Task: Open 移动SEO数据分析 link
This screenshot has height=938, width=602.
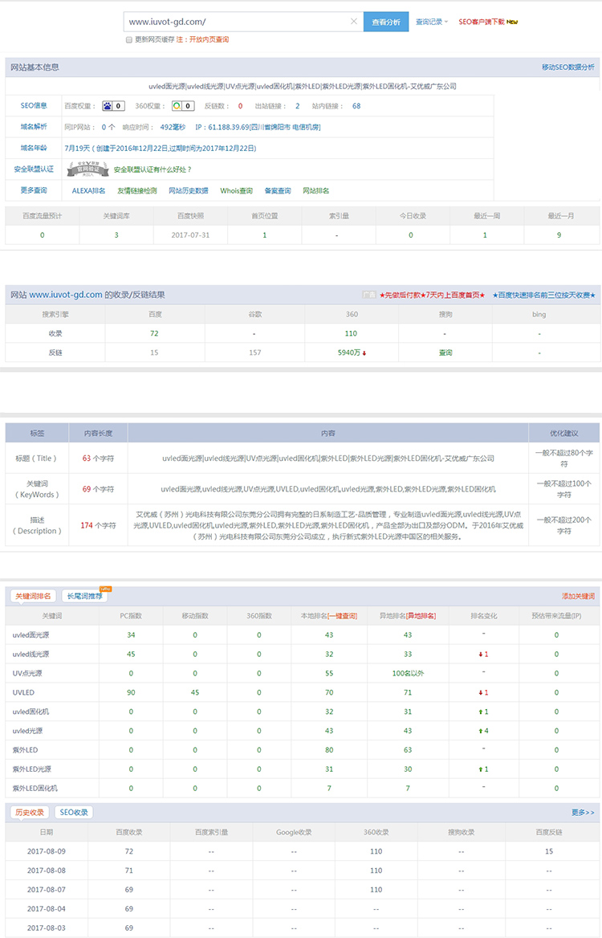Action: [x=568, y=67]
